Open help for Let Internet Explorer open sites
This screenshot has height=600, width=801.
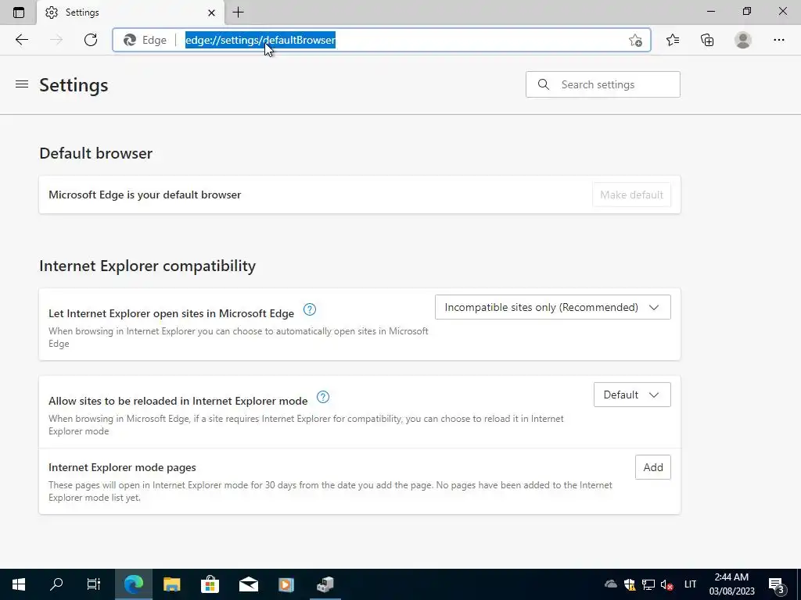[x=310, y=309]
